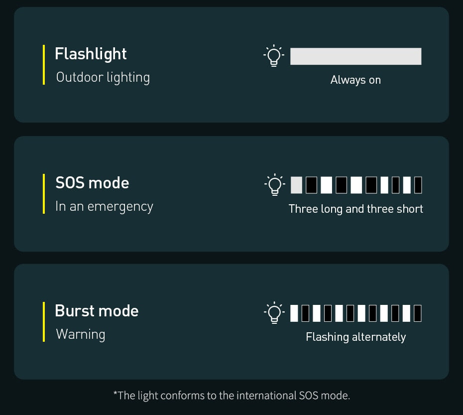Click the SOS three long three short bar
The width and height of the screenshot is (463, 415).
click(x=356, y=185)
